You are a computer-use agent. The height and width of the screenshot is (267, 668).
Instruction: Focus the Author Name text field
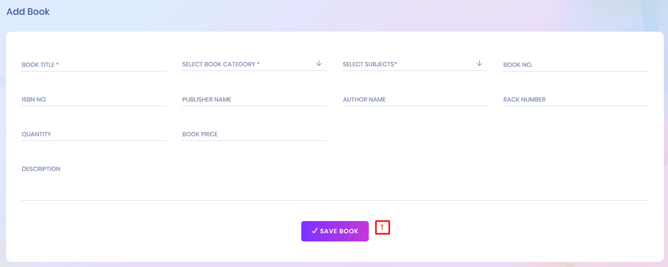point(415,100)
